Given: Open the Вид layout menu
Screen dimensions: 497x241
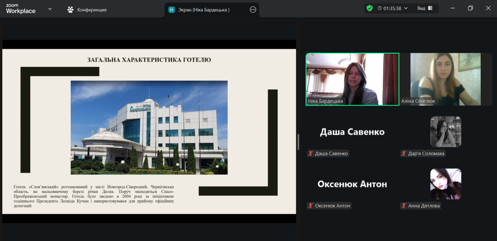Looking at the screenshot, I should click(425, 8).
